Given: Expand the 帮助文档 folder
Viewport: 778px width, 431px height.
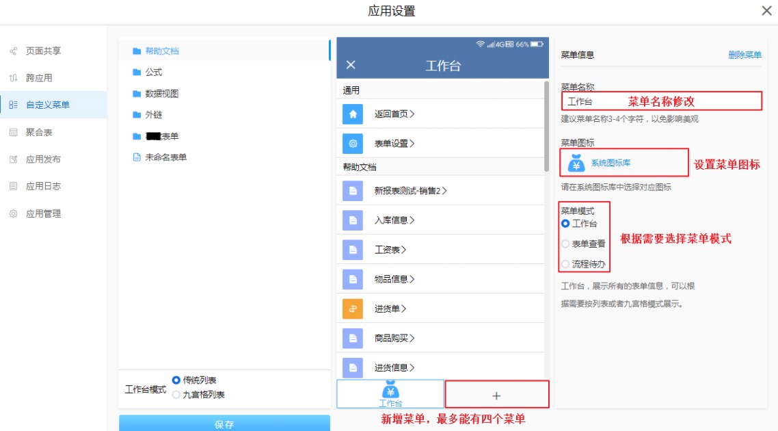Looking at the screenshot, I should tap(162, 51).
